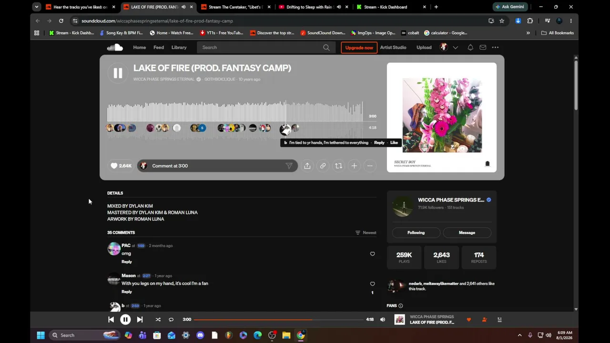The image size is (610, 343).
Task: Like Mason's comment
Action: click(373, 284)
